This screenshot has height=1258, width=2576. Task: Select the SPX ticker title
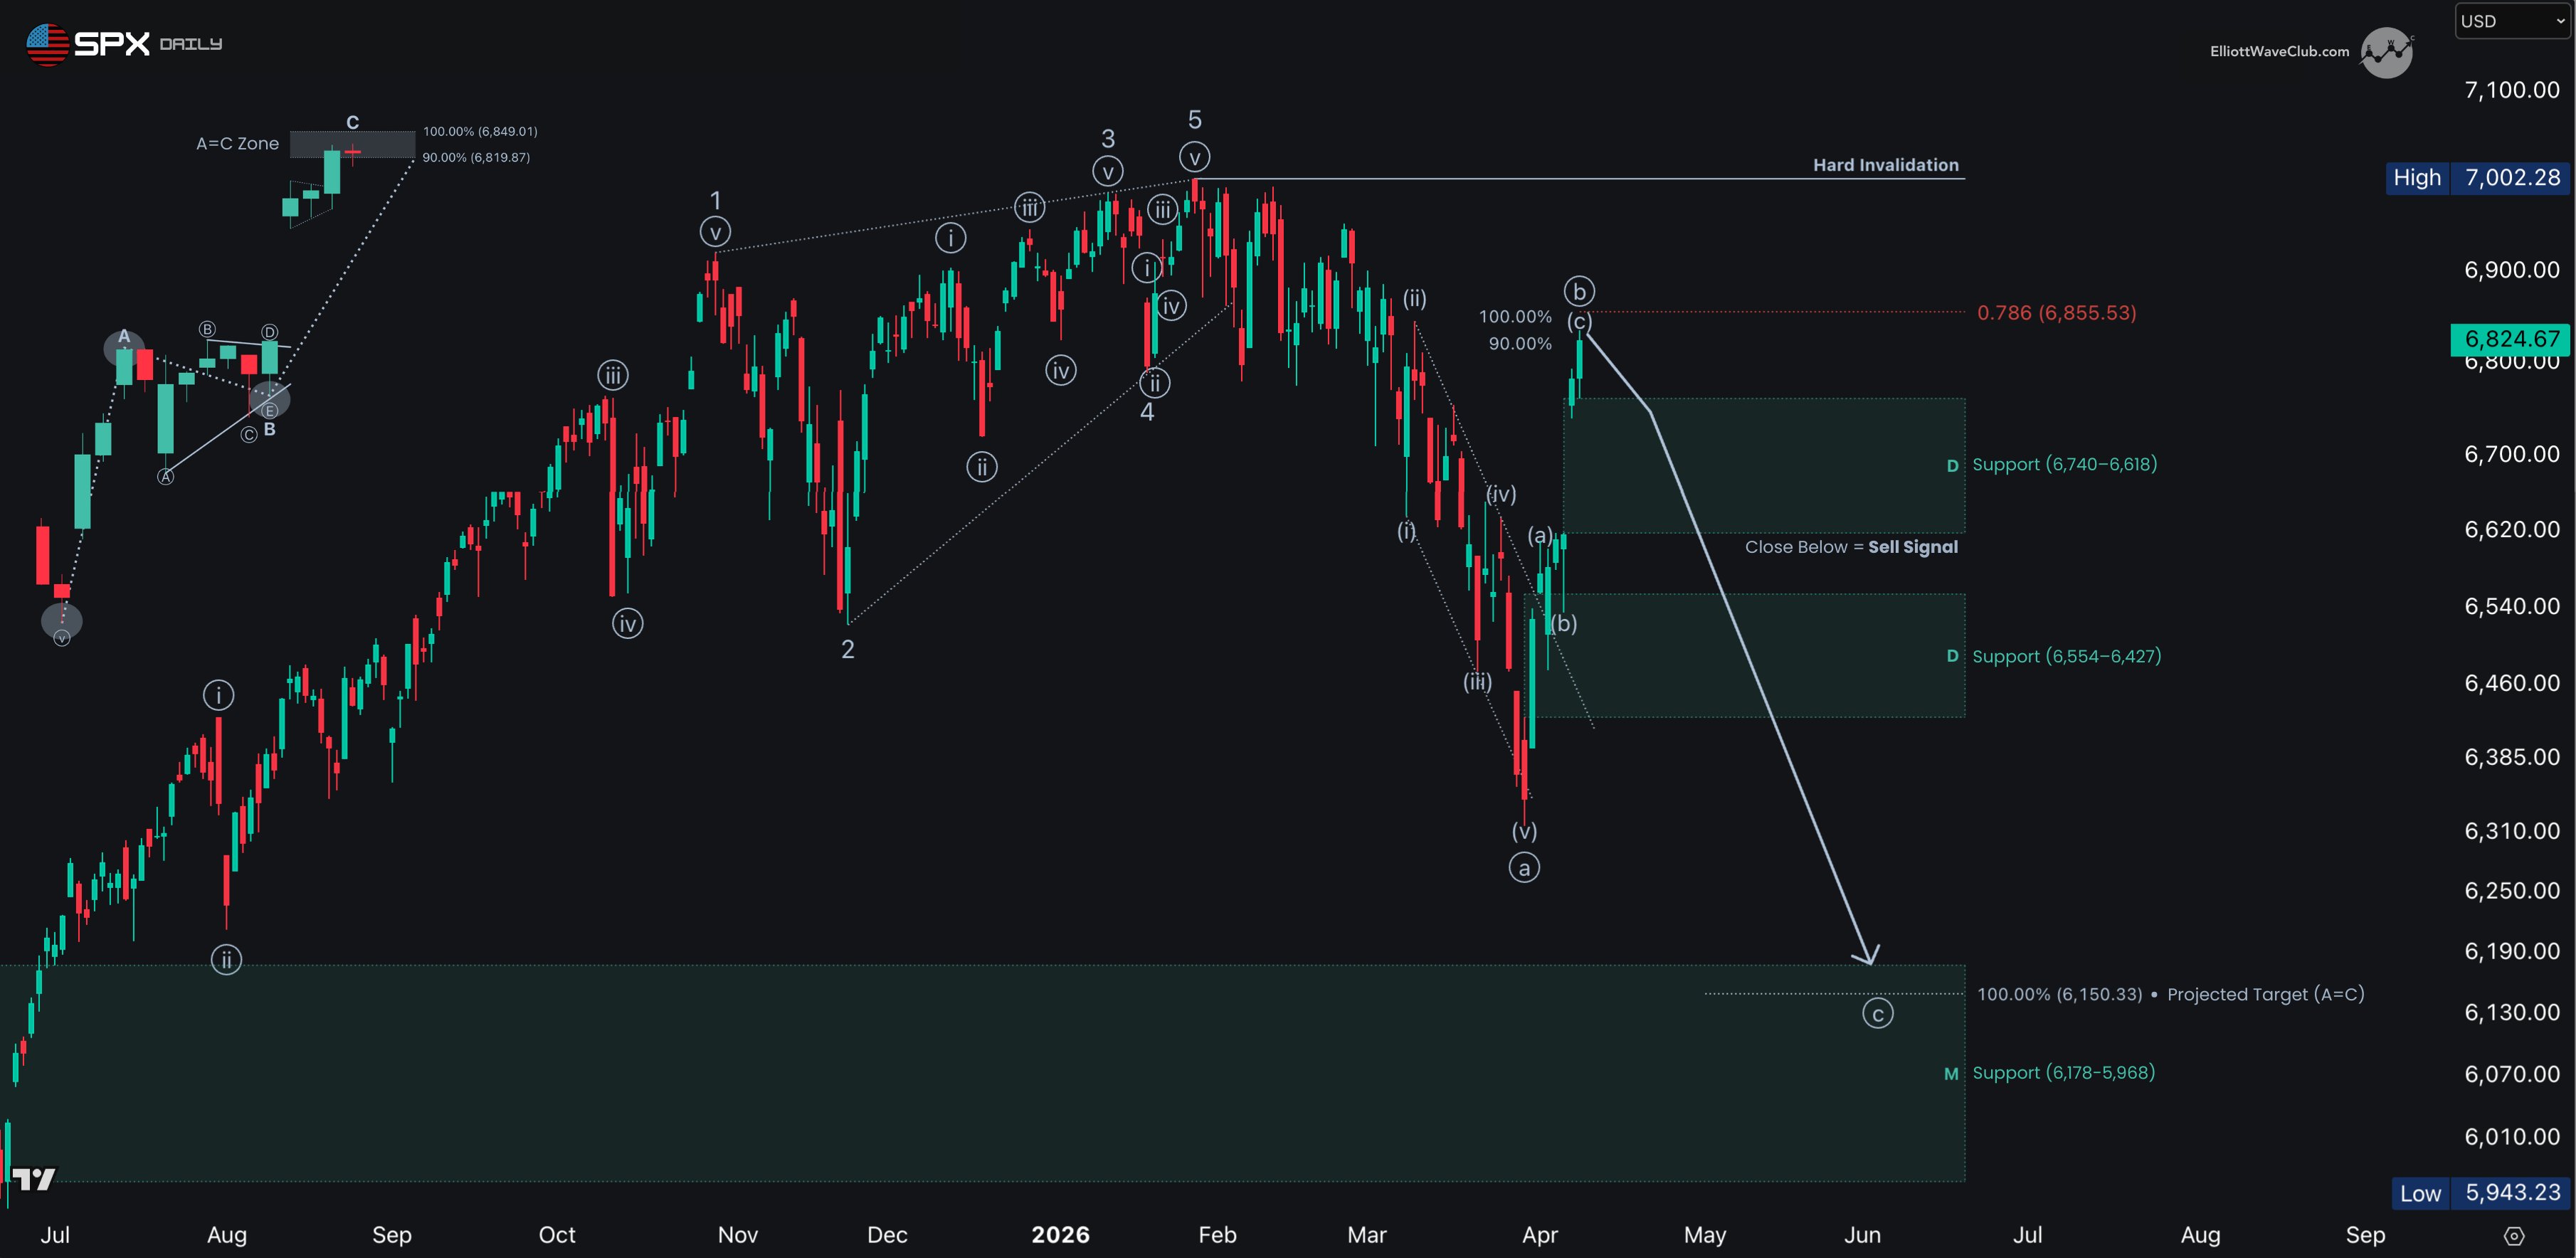pos(112,43)
